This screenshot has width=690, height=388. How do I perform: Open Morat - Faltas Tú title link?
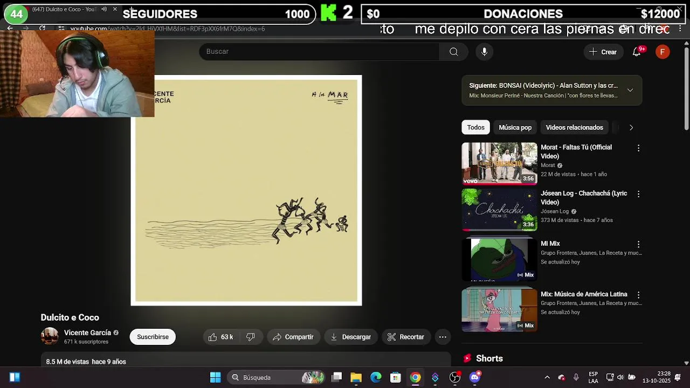coord(576,152)
